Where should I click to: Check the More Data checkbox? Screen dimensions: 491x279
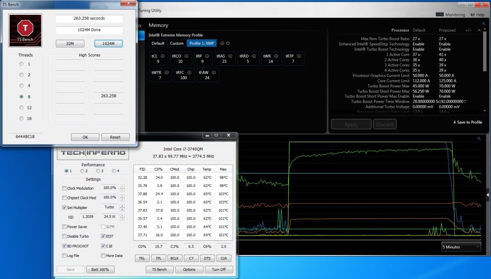point(103,256)
